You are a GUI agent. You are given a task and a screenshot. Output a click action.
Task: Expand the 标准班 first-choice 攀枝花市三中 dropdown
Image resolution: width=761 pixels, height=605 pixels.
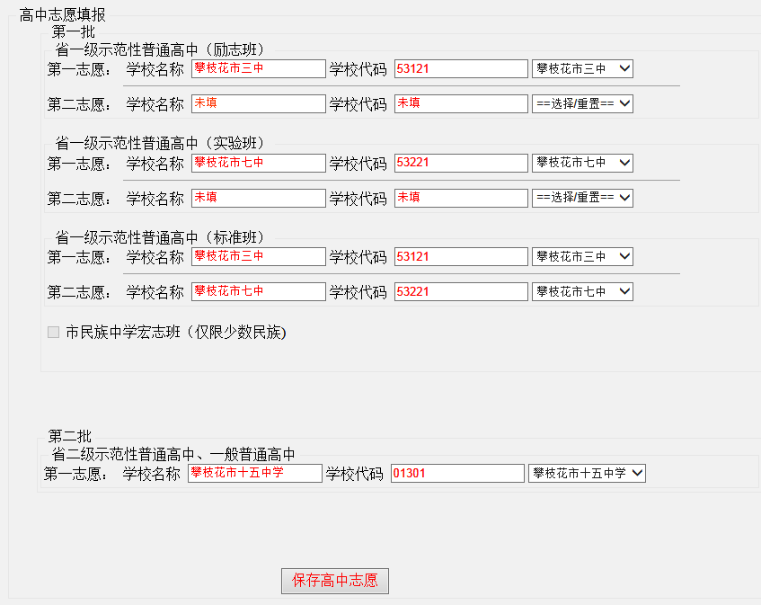[582, 257]
